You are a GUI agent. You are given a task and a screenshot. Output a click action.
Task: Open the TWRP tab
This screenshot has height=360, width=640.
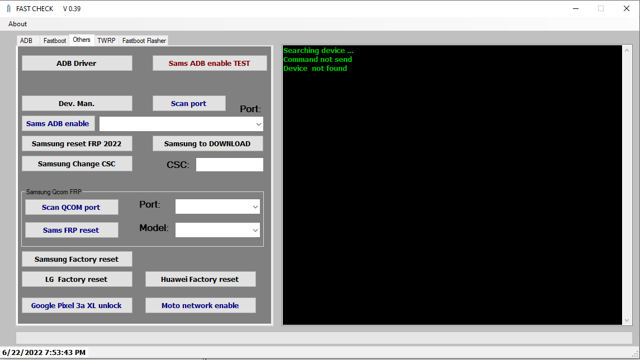click(106, 40)
